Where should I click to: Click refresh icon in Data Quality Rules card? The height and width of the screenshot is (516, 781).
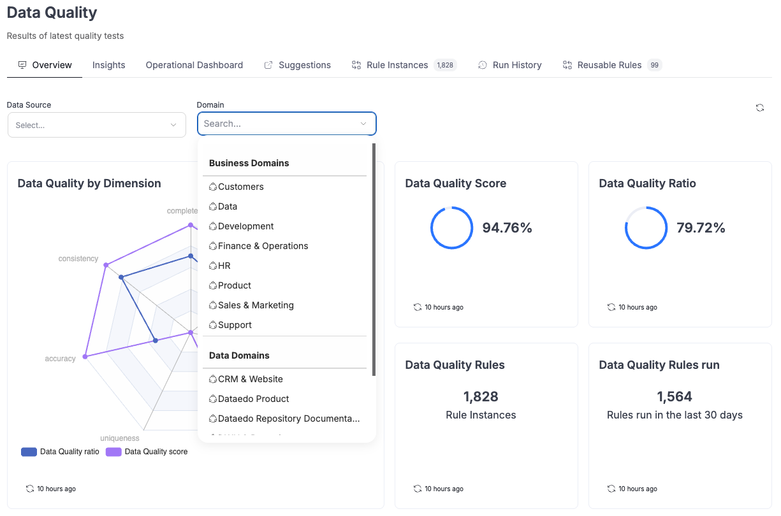click(x=418, y=489)
